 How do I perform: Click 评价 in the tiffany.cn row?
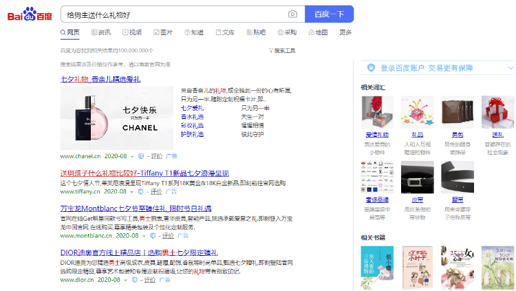pyautogui.click(x=156, y=191)
